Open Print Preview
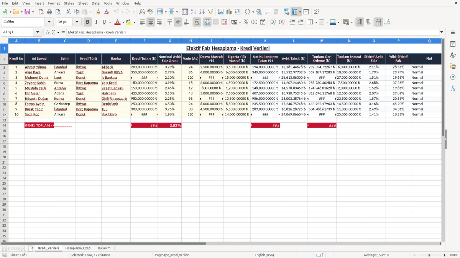 [x=58, y=12]
